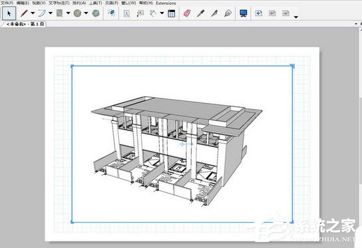Image resolution: width=362 pixels, height=248 pixels.
Task: Switch to the <未命名> - 第 1 页 document tab
Action: point(25,24)
